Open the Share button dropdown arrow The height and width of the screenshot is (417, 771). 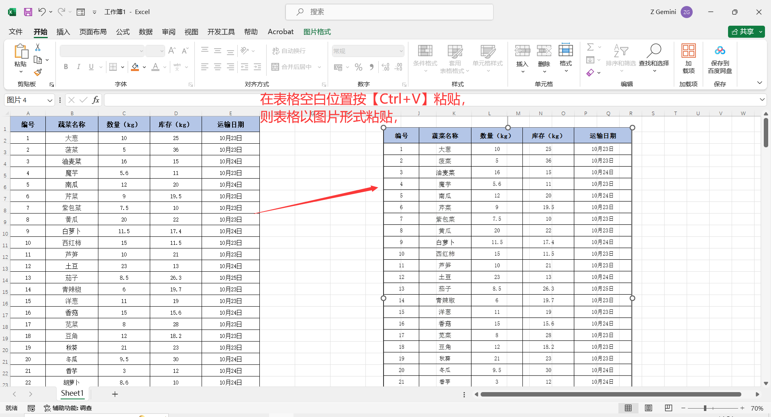point(761,32)
